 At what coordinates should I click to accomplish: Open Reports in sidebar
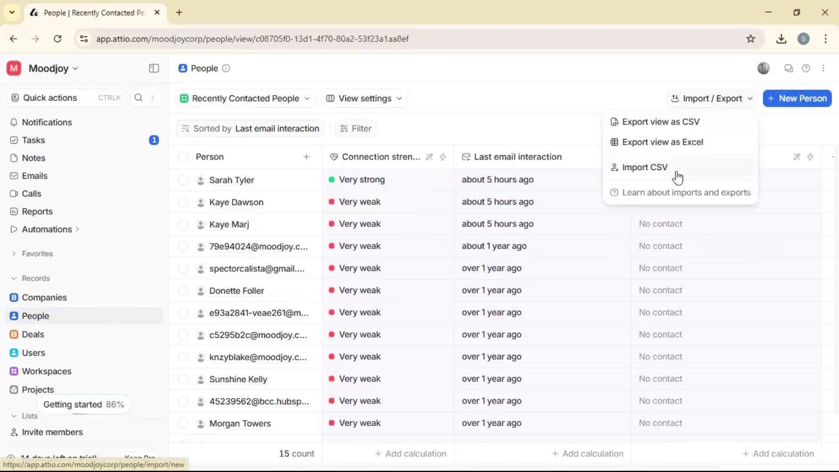tap(37, 212)
